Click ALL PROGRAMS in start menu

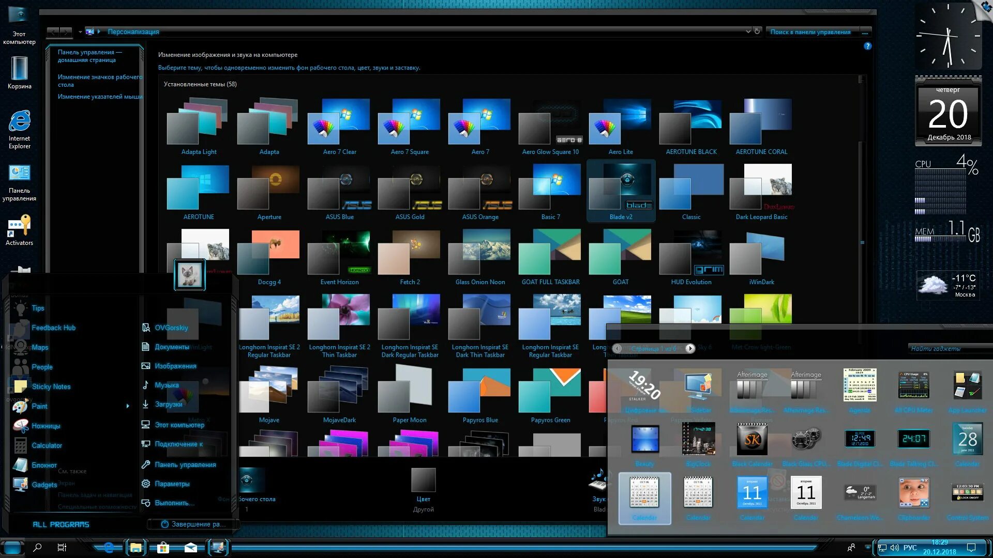[x=61, y=524]
